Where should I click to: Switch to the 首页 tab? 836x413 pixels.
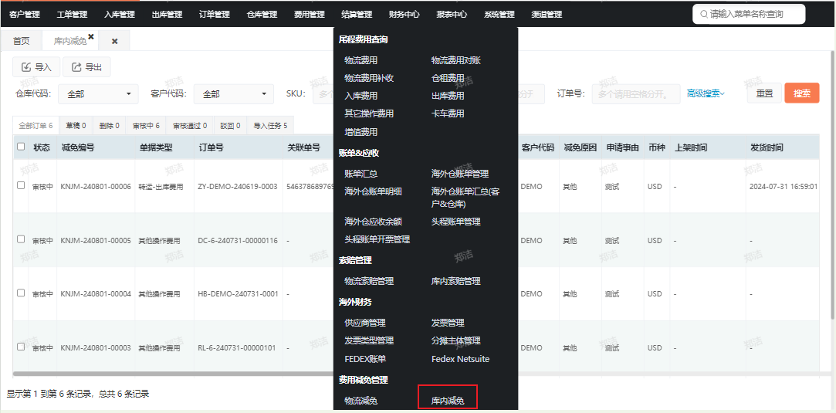[22, 41]
